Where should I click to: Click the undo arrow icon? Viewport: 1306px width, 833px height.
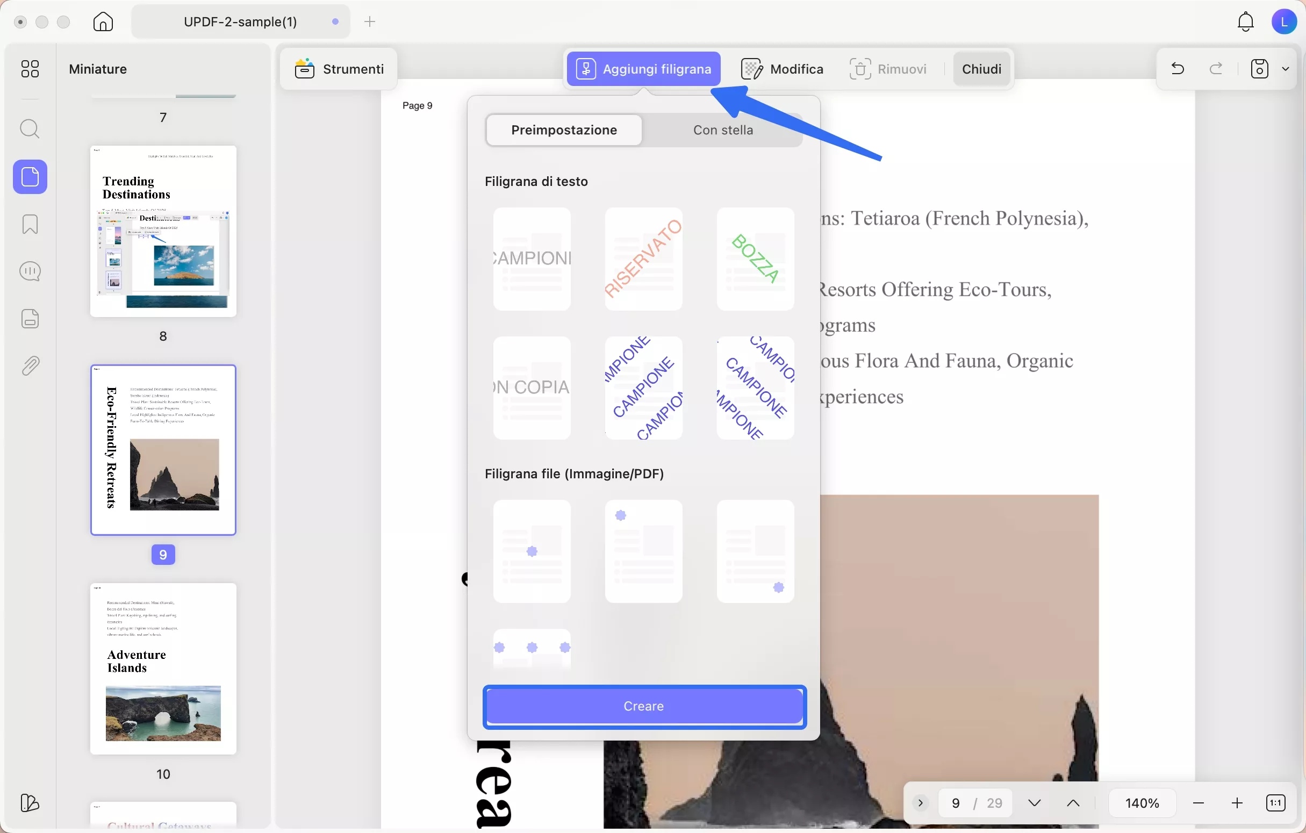(x=1178, y=69)
